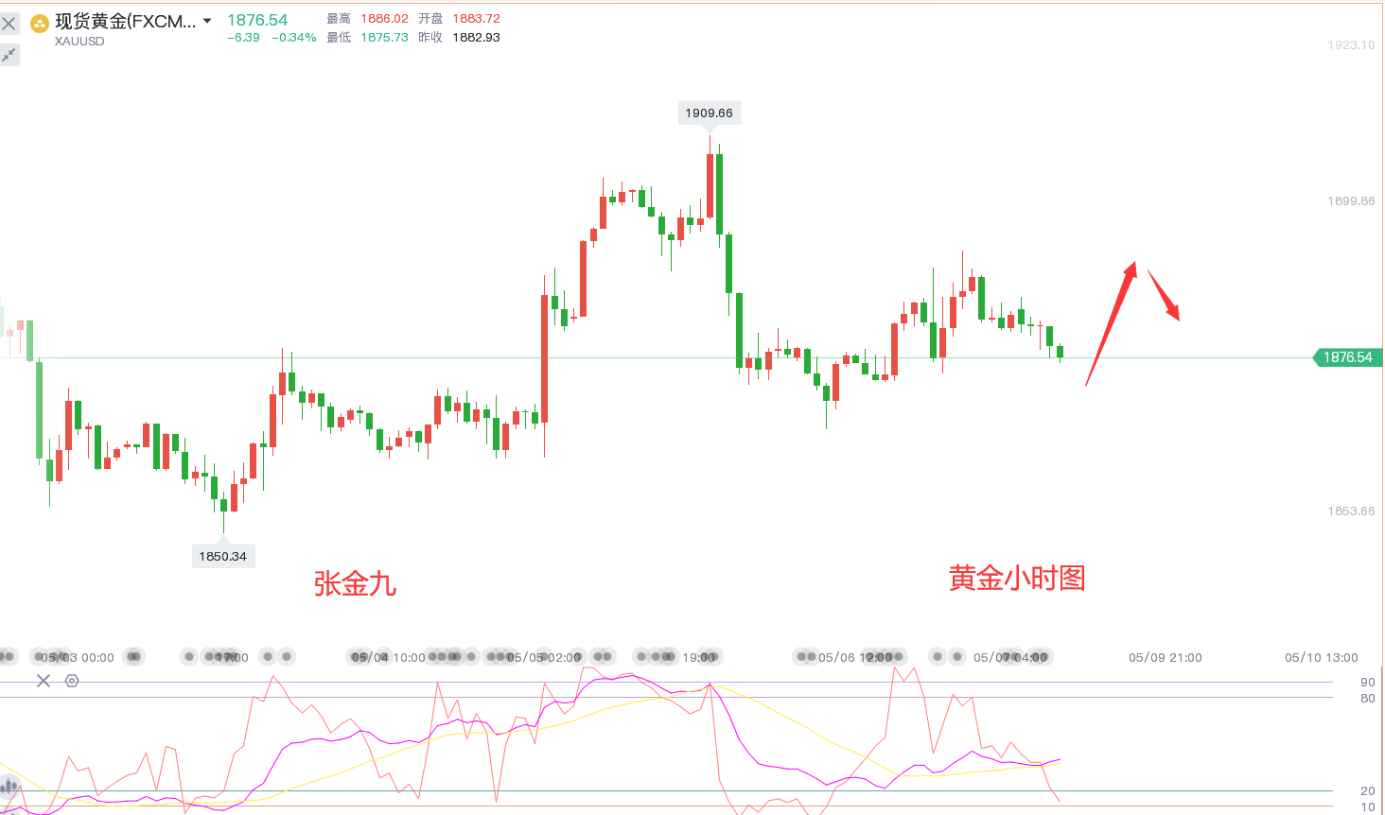Click the candlestick icon in indicator panel corner
This screenshot has width=1385, height=815.
[9, 785]
